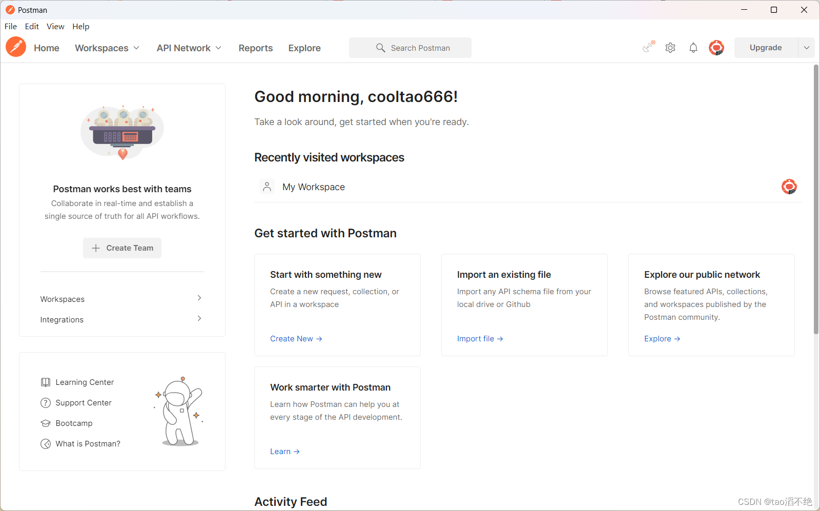Viewport: 820px width, 511px height.
Task: Click the Import an existing file heading
Action: tap(504, 275)
